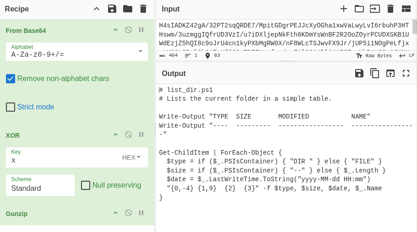
Task: Enable the Strict mode checkbox
Action: (11, 107)
